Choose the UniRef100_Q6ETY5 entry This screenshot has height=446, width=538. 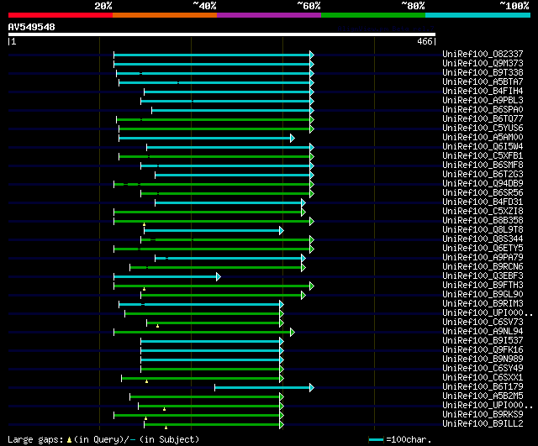tap(483, 249)
